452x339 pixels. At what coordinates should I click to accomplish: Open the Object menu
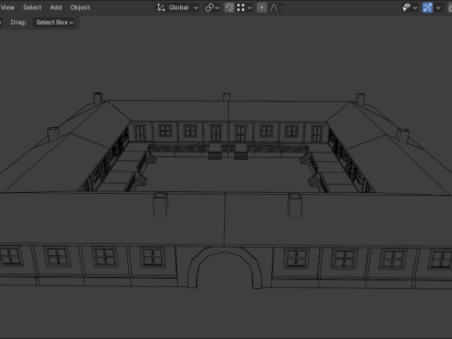pos(80,8)
